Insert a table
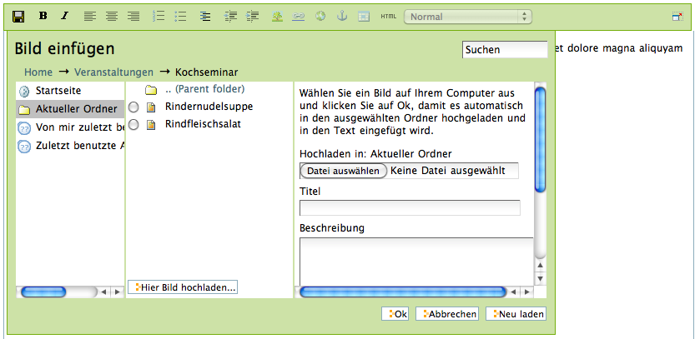The height and width of the screenshot is (339, 700). (364, 17)
